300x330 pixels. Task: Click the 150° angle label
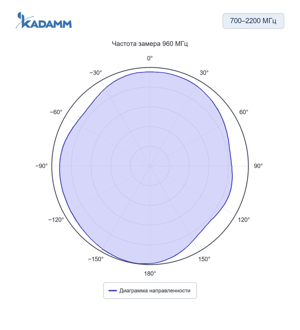[204, 259]
